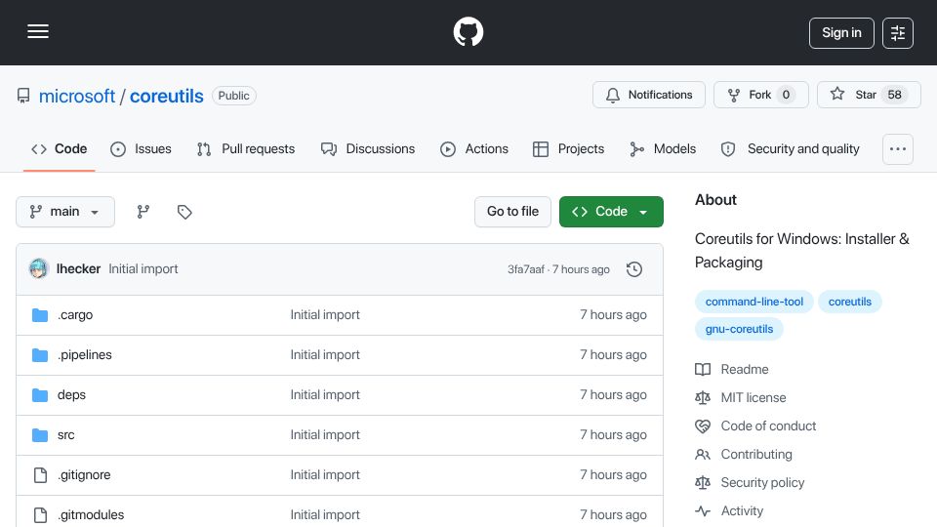Open lhecker's avatar image
The height and width of the screenshot is (527, 937).
[x=39, y=269]
